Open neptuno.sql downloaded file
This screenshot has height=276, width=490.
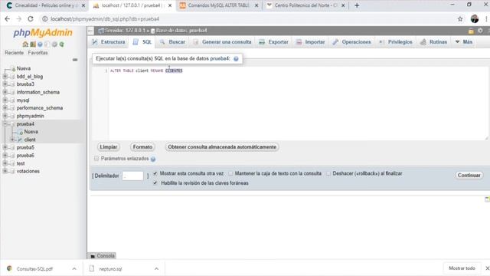[x=110, y=269]
